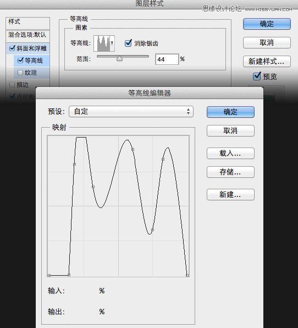Select 混合选项:默认 in style list
Image resolution: width=298 pixels, height=328 pixels.
pyautogui.click(x=27, y=35)
